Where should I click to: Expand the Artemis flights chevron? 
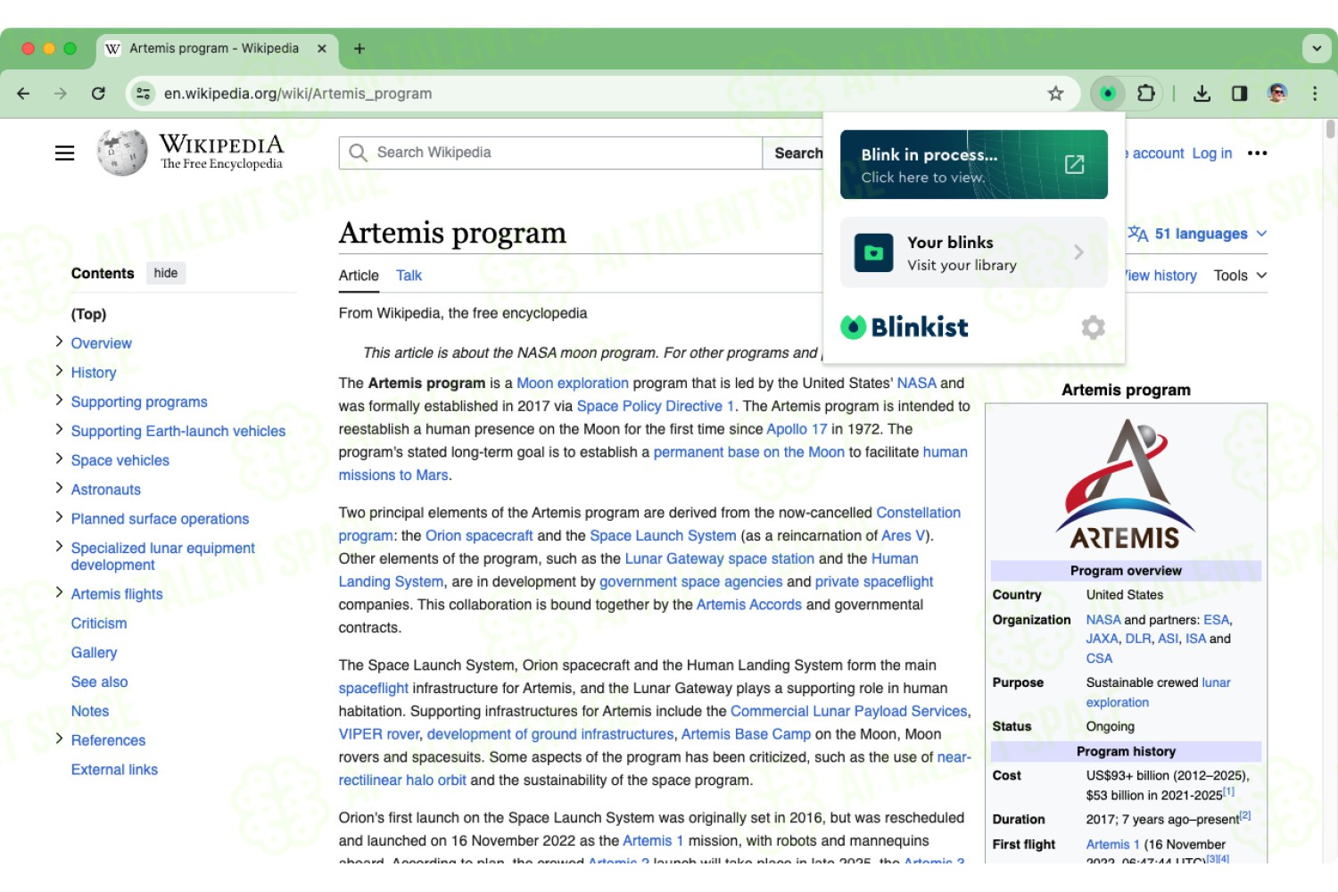pyautogui.click(x=59, y=592)
